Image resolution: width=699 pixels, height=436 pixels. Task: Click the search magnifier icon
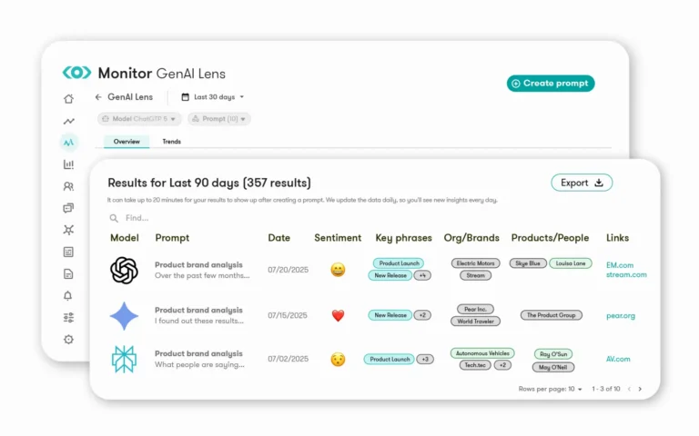pos(114,218)
